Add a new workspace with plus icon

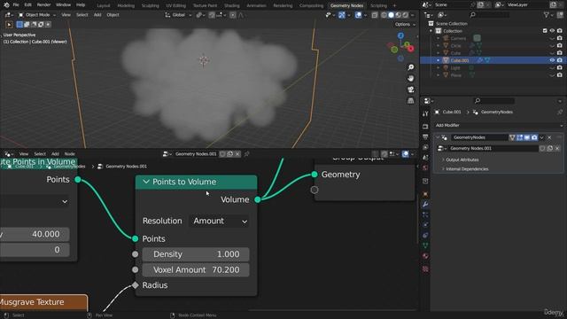[x=394, y=5]
